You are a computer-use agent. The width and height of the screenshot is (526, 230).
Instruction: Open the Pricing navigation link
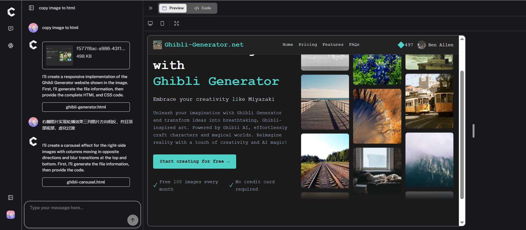coord(308,45)
